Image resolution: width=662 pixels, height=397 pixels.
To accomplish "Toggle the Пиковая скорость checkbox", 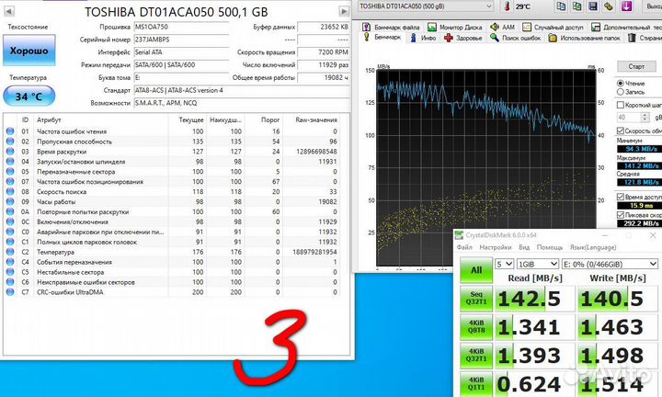I will click(621, 215).
